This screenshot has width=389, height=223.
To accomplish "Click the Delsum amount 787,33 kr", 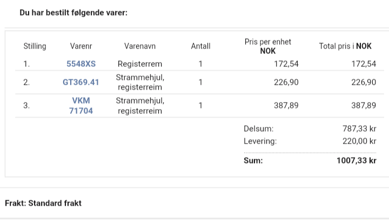I will tap(359, 129).
